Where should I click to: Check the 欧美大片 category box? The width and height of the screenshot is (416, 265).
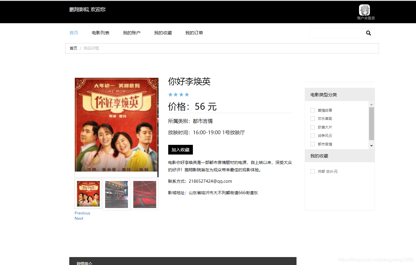pyautogui.click(x=313, y=127)
